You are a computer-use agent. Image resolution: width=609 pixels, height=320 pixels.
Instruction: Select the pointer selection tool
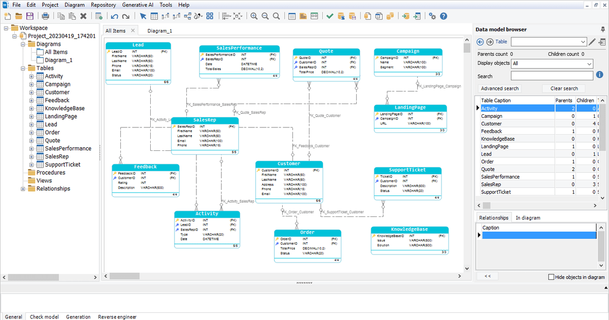click(144, 16)
